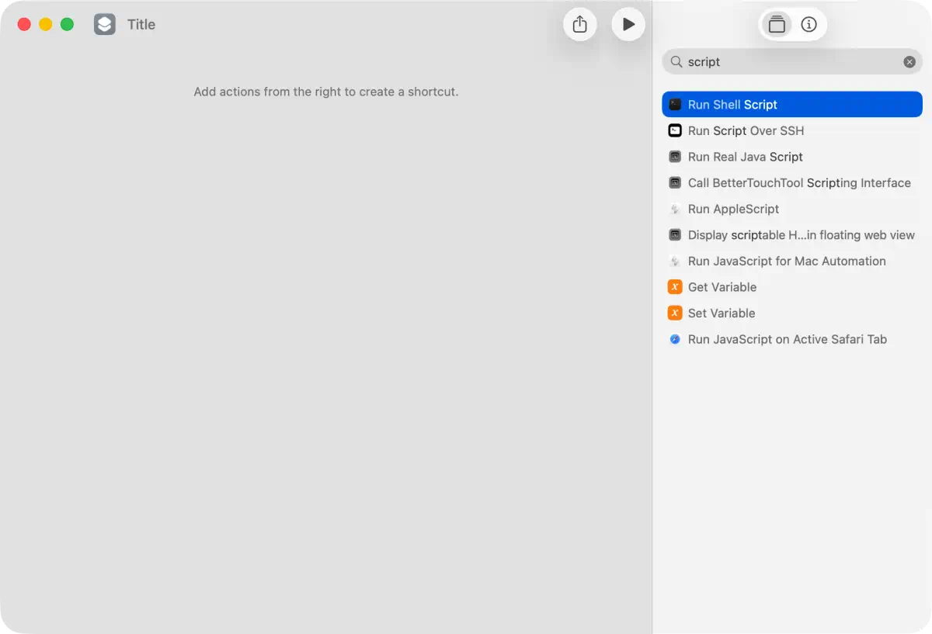
Task: Clear the script search field
Action: (909, 61)
